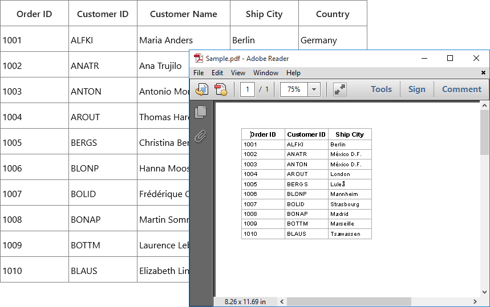Click the horizontal scrollbar thumb
This screenshot has height=307, width=490.
(349, 302)
